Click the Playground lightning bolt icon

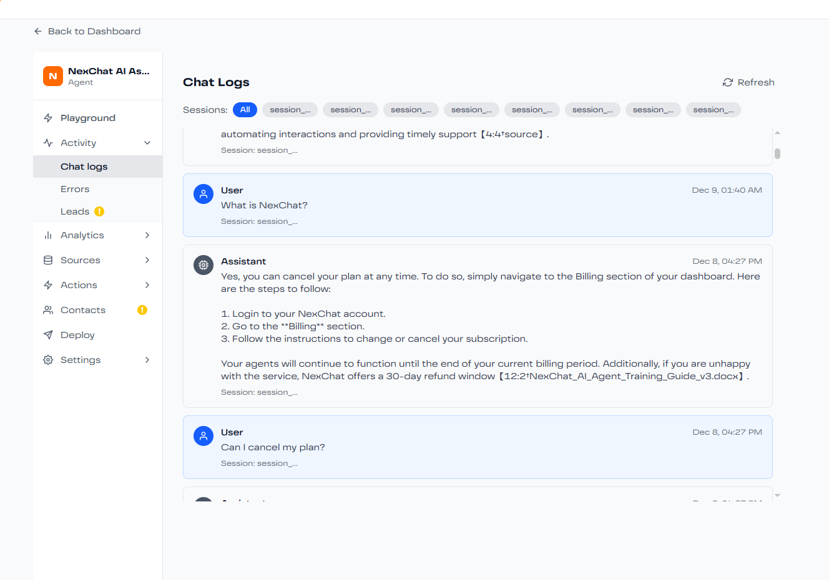coord(48,118)
